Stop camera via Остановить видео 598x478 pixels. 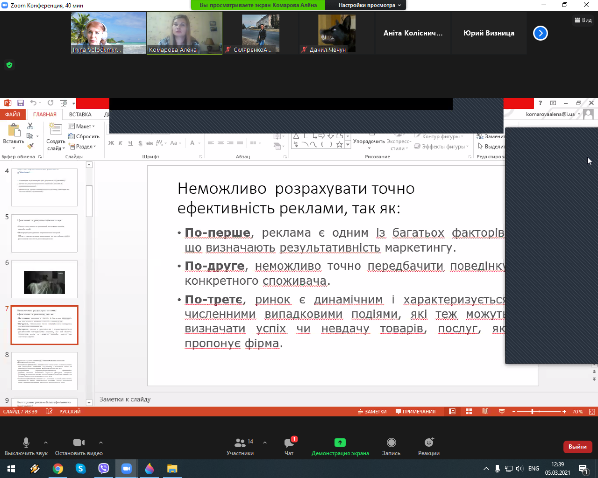click(79, 446)
